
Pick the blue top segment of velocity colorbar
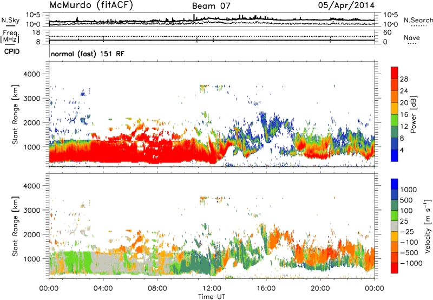point(395,184)
